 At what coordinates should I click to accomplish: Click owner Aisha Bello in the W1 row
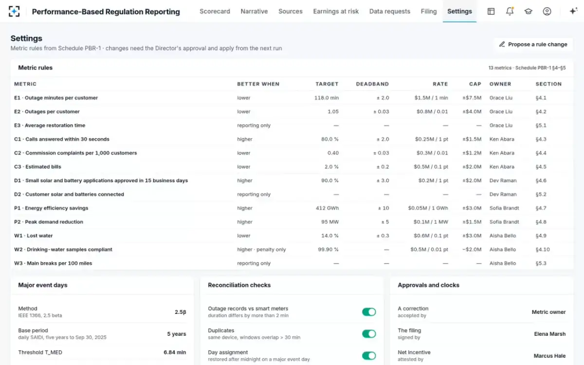[x=502, y=236]
